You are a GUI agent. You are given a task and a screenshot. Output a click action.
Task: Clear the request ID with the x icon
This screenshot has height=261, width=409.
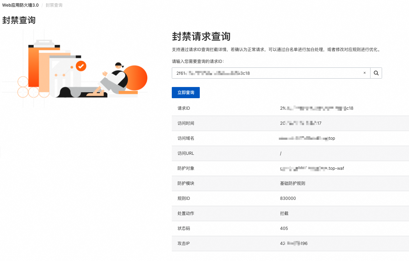tap(365, 73)
